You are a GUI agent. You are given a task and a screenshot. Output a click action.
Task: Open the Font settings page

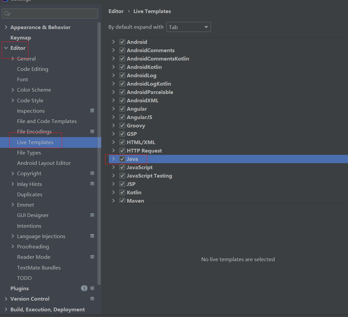pos(23,79)
